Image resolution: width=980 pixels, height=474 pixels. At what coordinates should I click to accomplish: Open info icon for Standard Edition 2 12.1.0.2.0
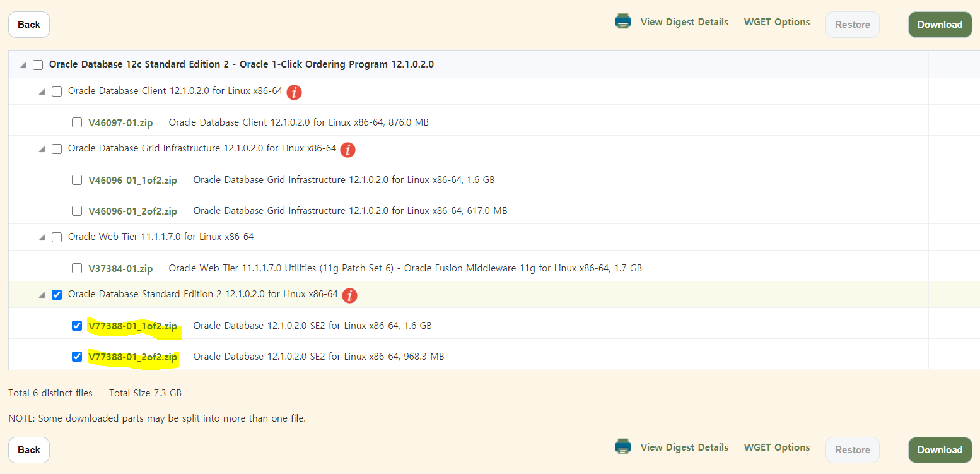coord(349,295)
